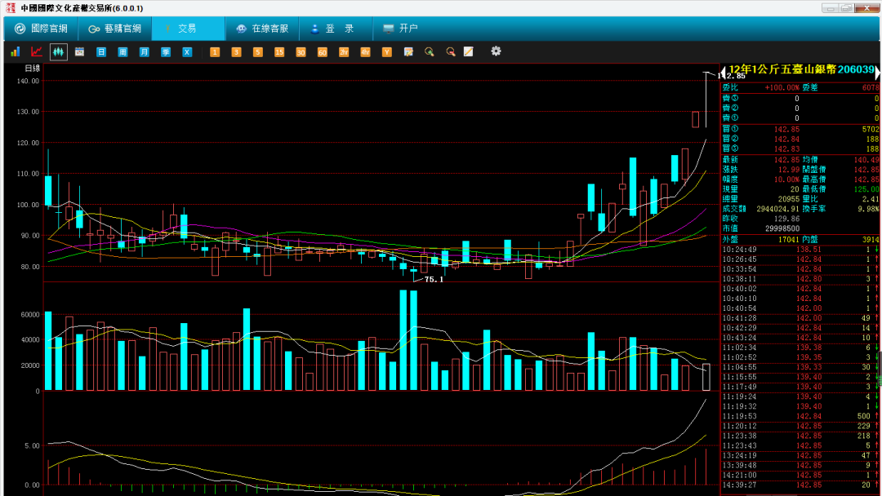Select the 3-minute chart button
The image size is (882, 496).
236,51
